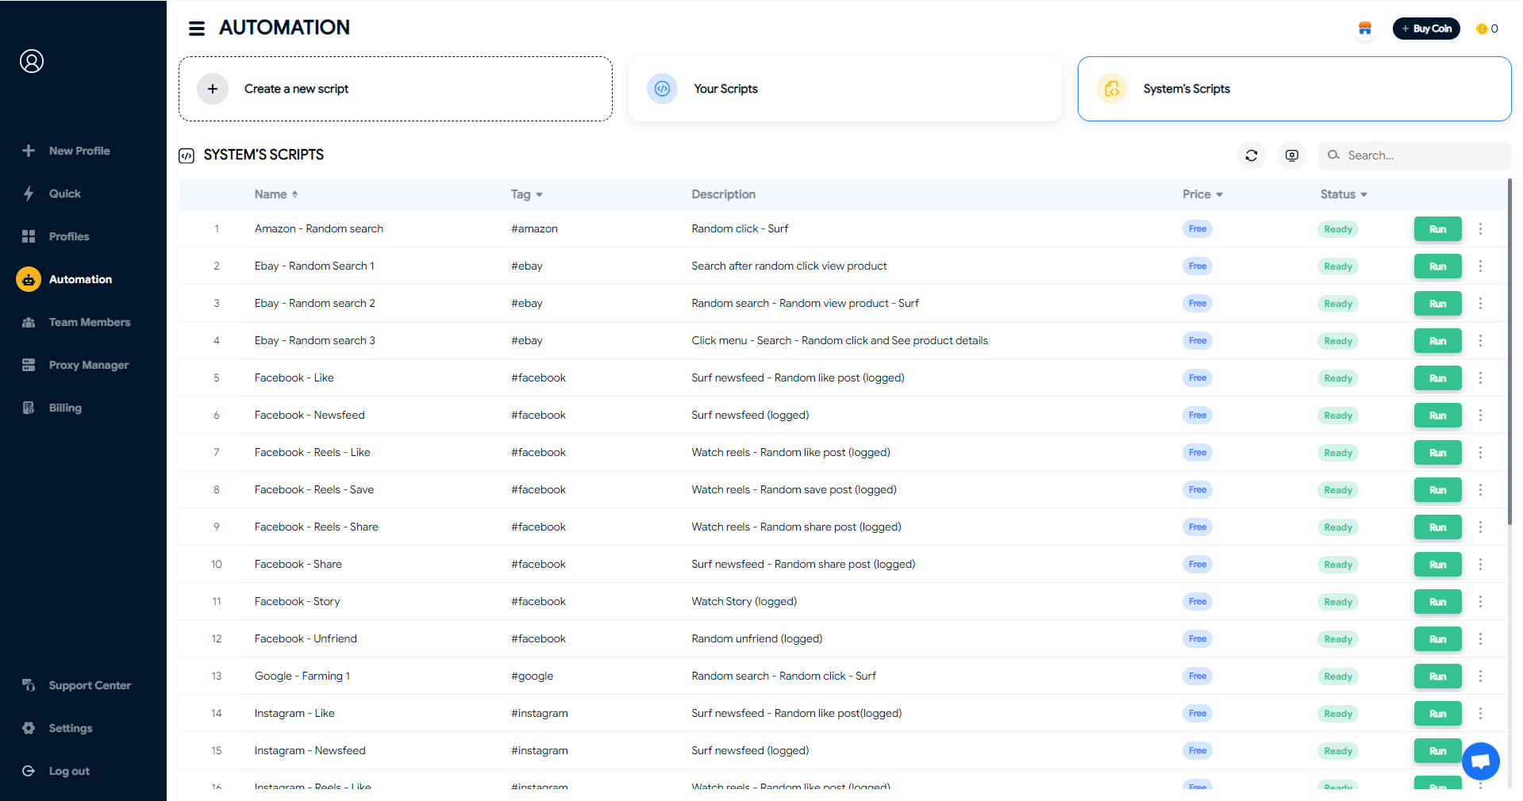
Task: Open the Billing section icon
Action: [x=29, y=408]
